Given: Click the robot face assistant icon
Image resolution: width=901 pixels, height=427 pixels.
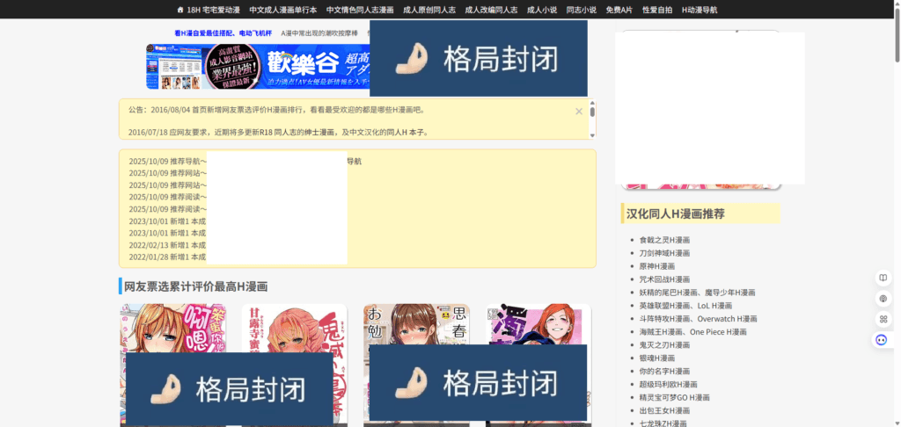Looking at the screenshot, I should point(883,340).
